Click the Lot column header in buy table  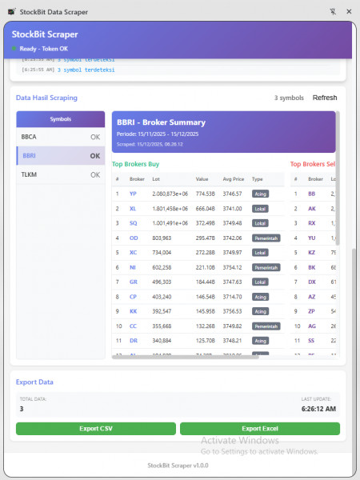(156, 179)
